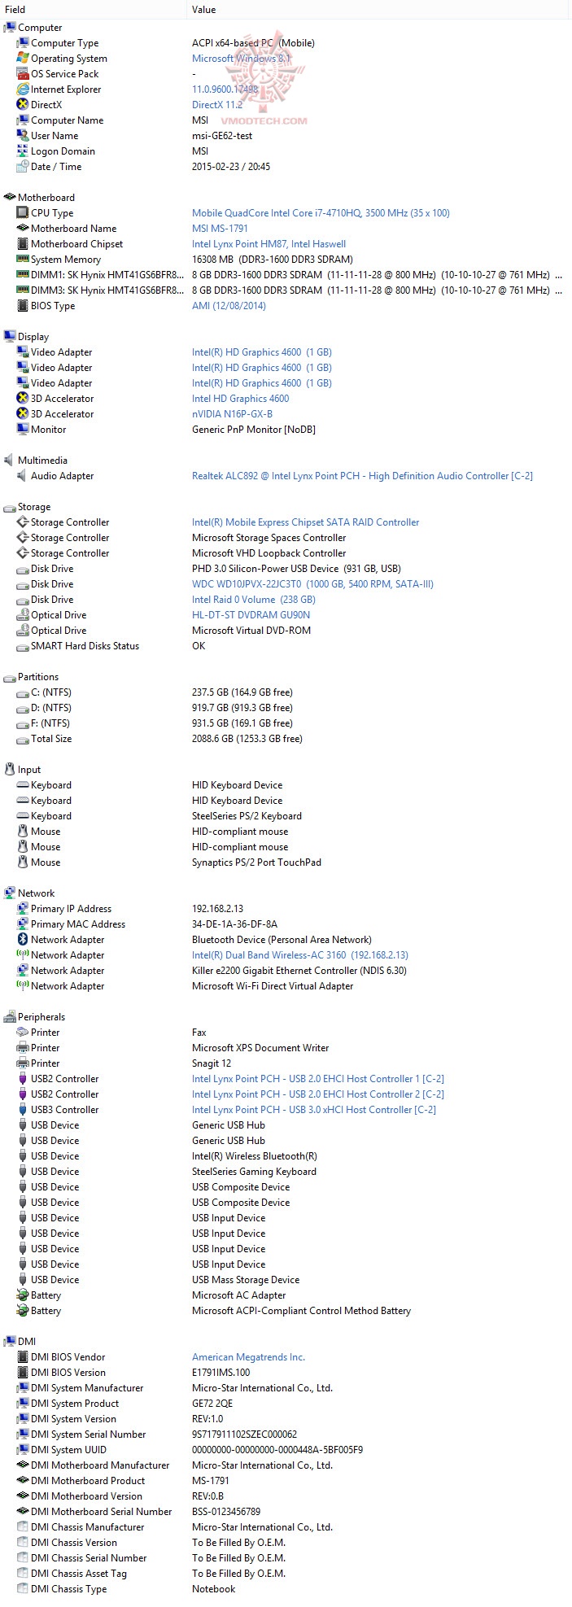The width and height of the screenshot is (572, 1607).
Task: Open the Realtek ALC892 audio controller link
Action: [x=362, y=476]
